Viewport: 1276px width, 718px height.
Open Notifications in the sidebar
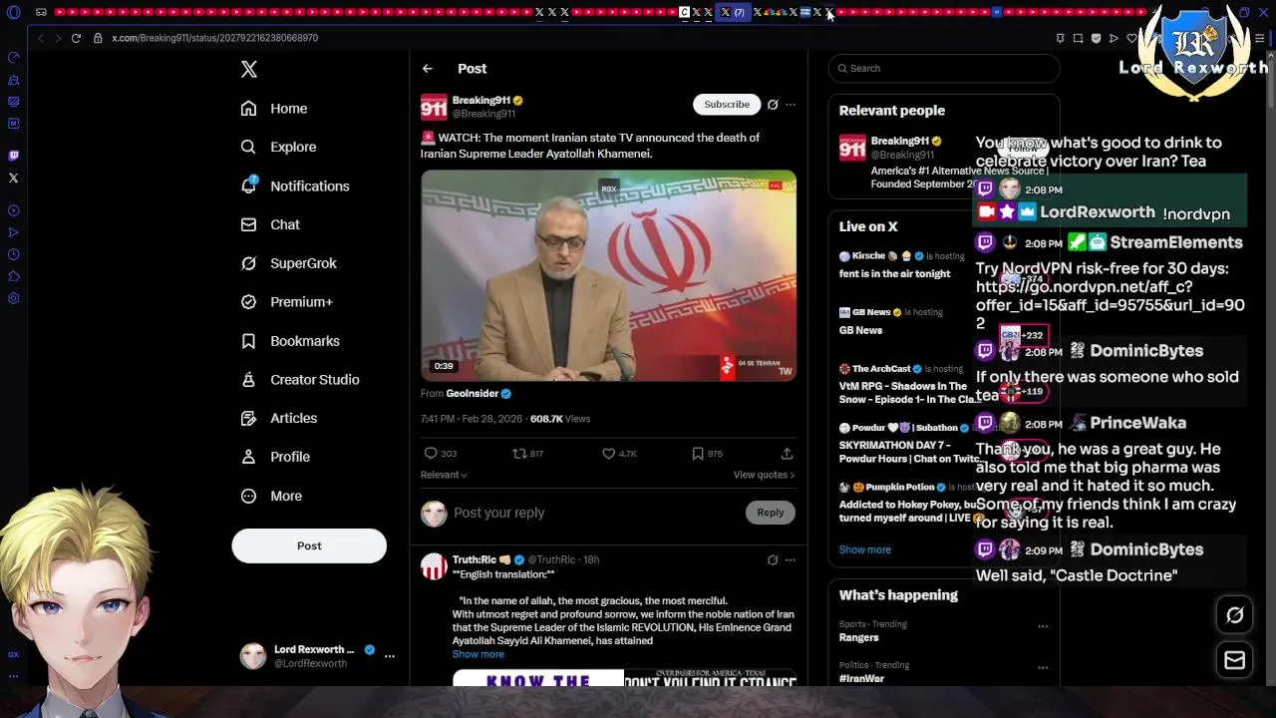(x=295, y=186)
